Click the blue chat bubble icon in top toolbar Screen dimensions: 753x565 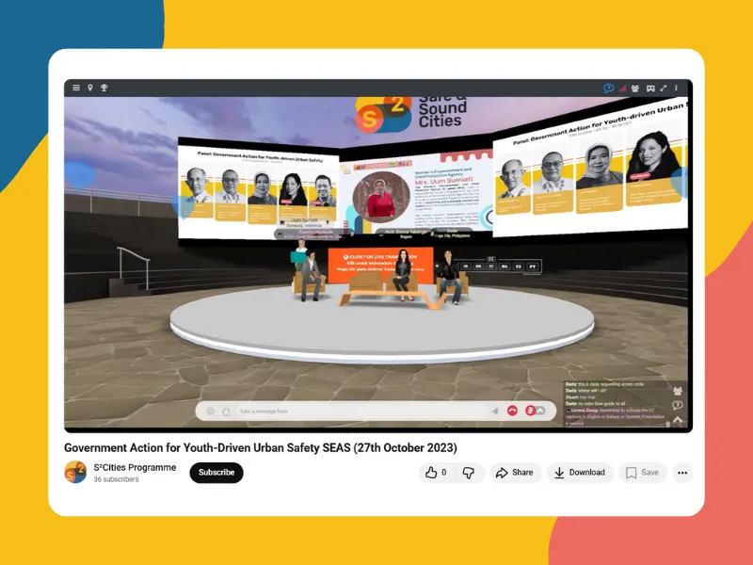pyautogui.click(x=608, y=89)
